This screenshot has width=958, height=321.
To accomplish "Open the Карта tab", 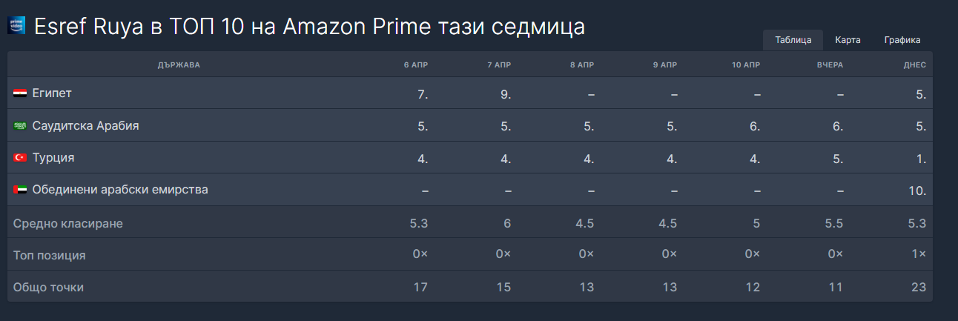I will [848, 40].
